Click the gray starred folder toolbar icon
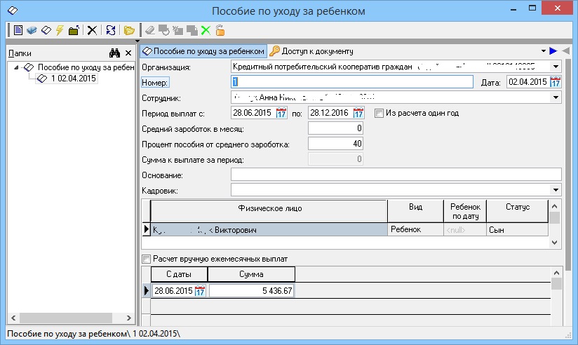 click(177, 30)
